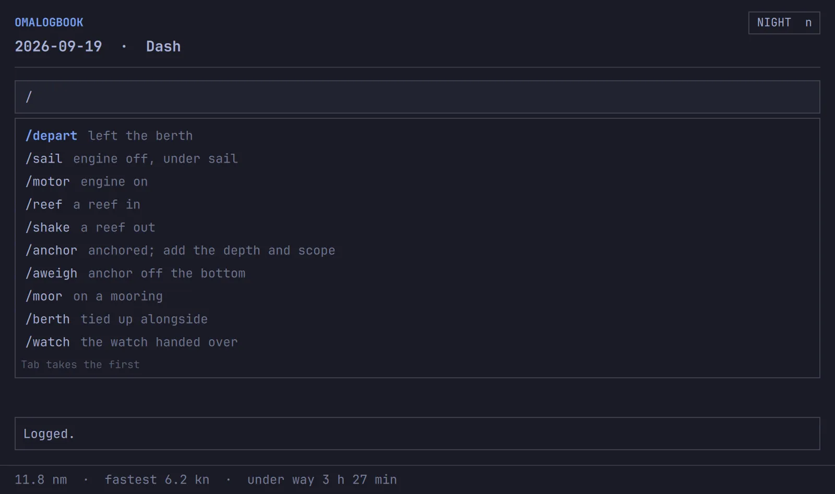
Task: Choose the /reef command suggestion
Action: click(x=417, y=204)
